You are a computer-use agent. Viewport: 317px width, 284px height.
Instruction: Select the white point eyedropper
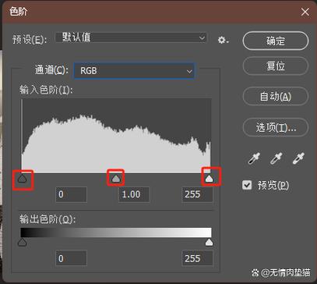click(298, 158)
